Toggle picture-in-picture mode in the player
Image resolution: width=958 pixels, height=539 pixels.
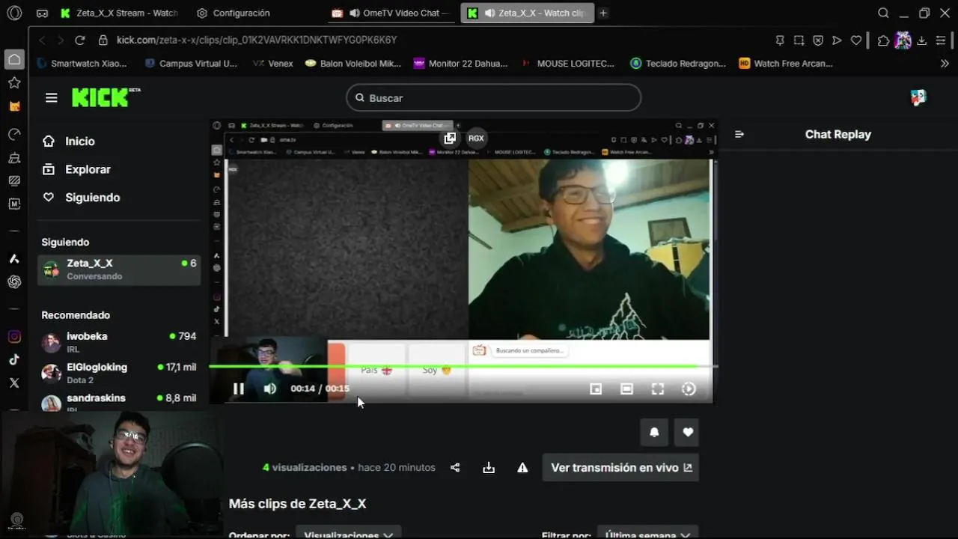596,389
